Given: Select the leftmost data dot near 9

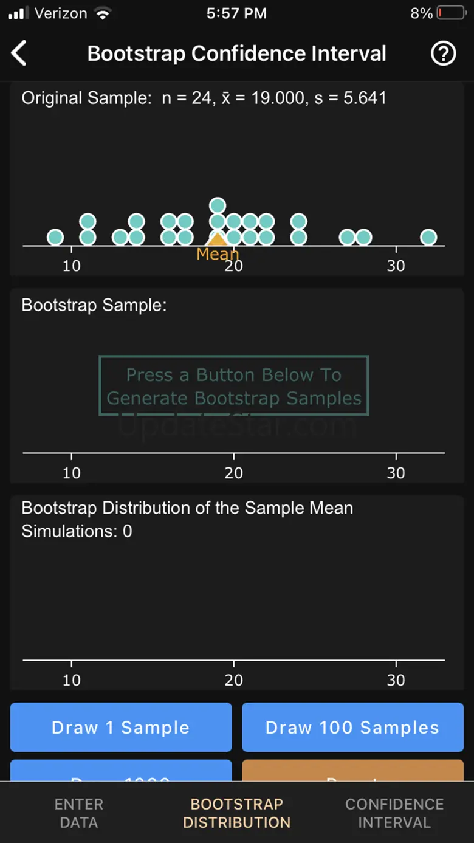Looking at the screenshot, I should [55, 237].
